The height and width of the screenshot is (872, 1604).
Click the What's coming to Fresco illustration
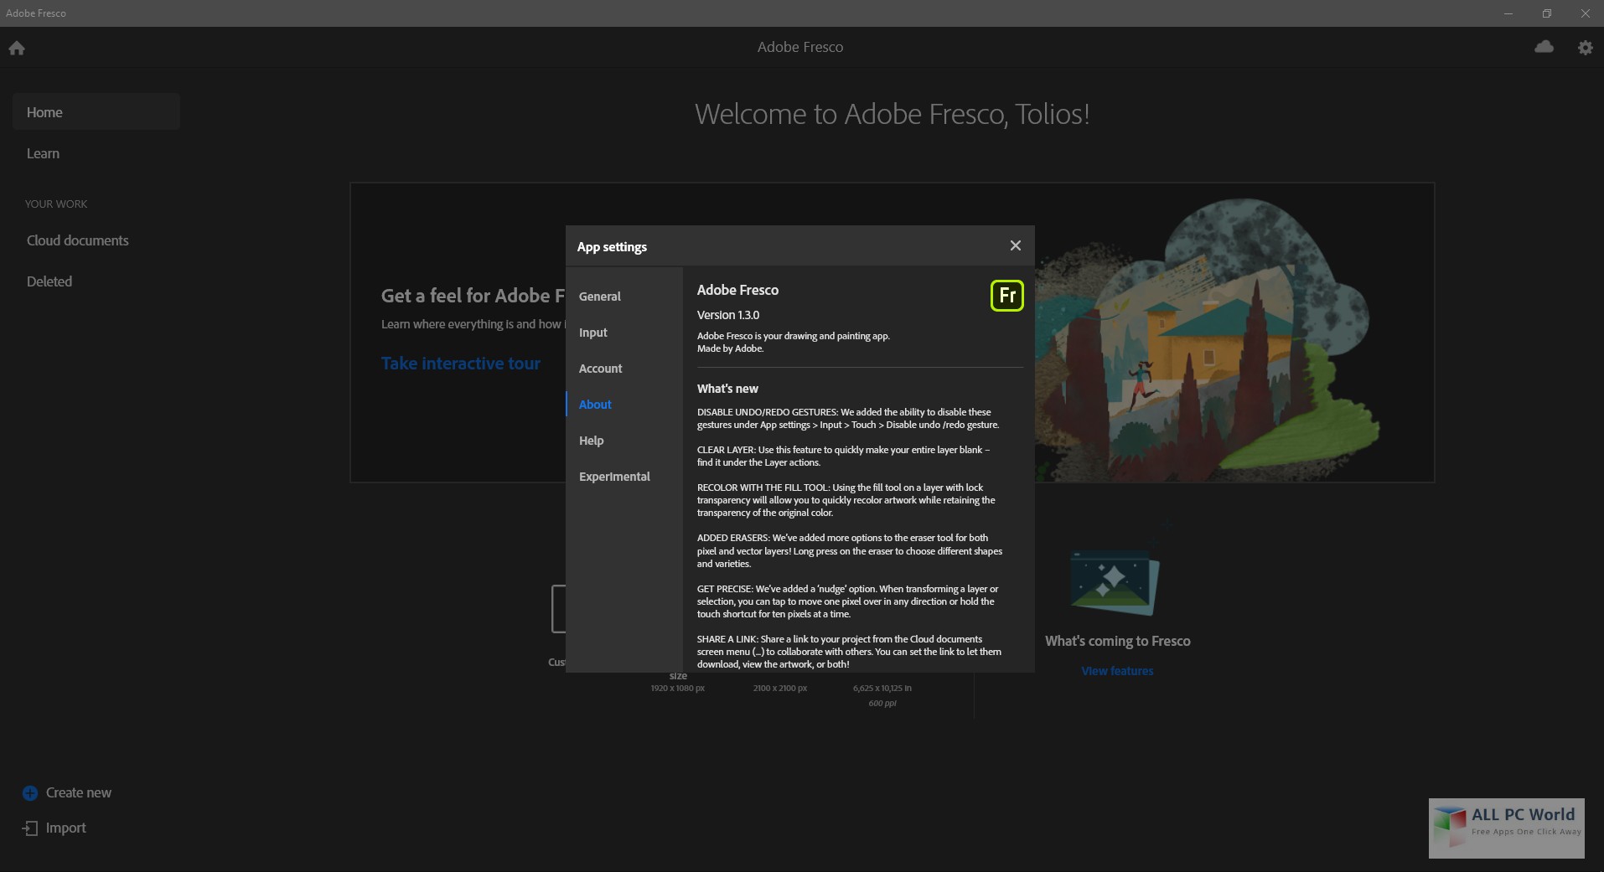tap(1115, 584)
